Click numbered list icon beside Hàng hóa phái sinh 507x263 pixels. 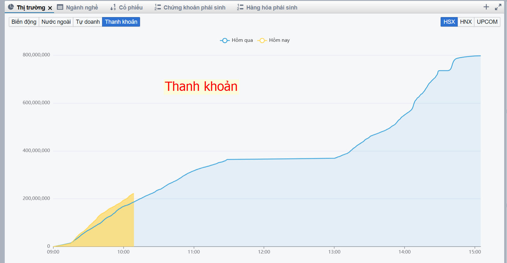click(x=240, y=7)
